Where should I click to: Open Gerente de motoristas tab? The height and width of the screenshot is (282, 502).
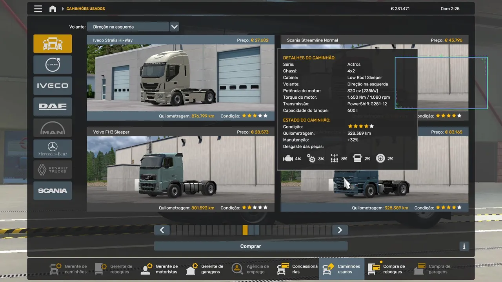point(159,269)
